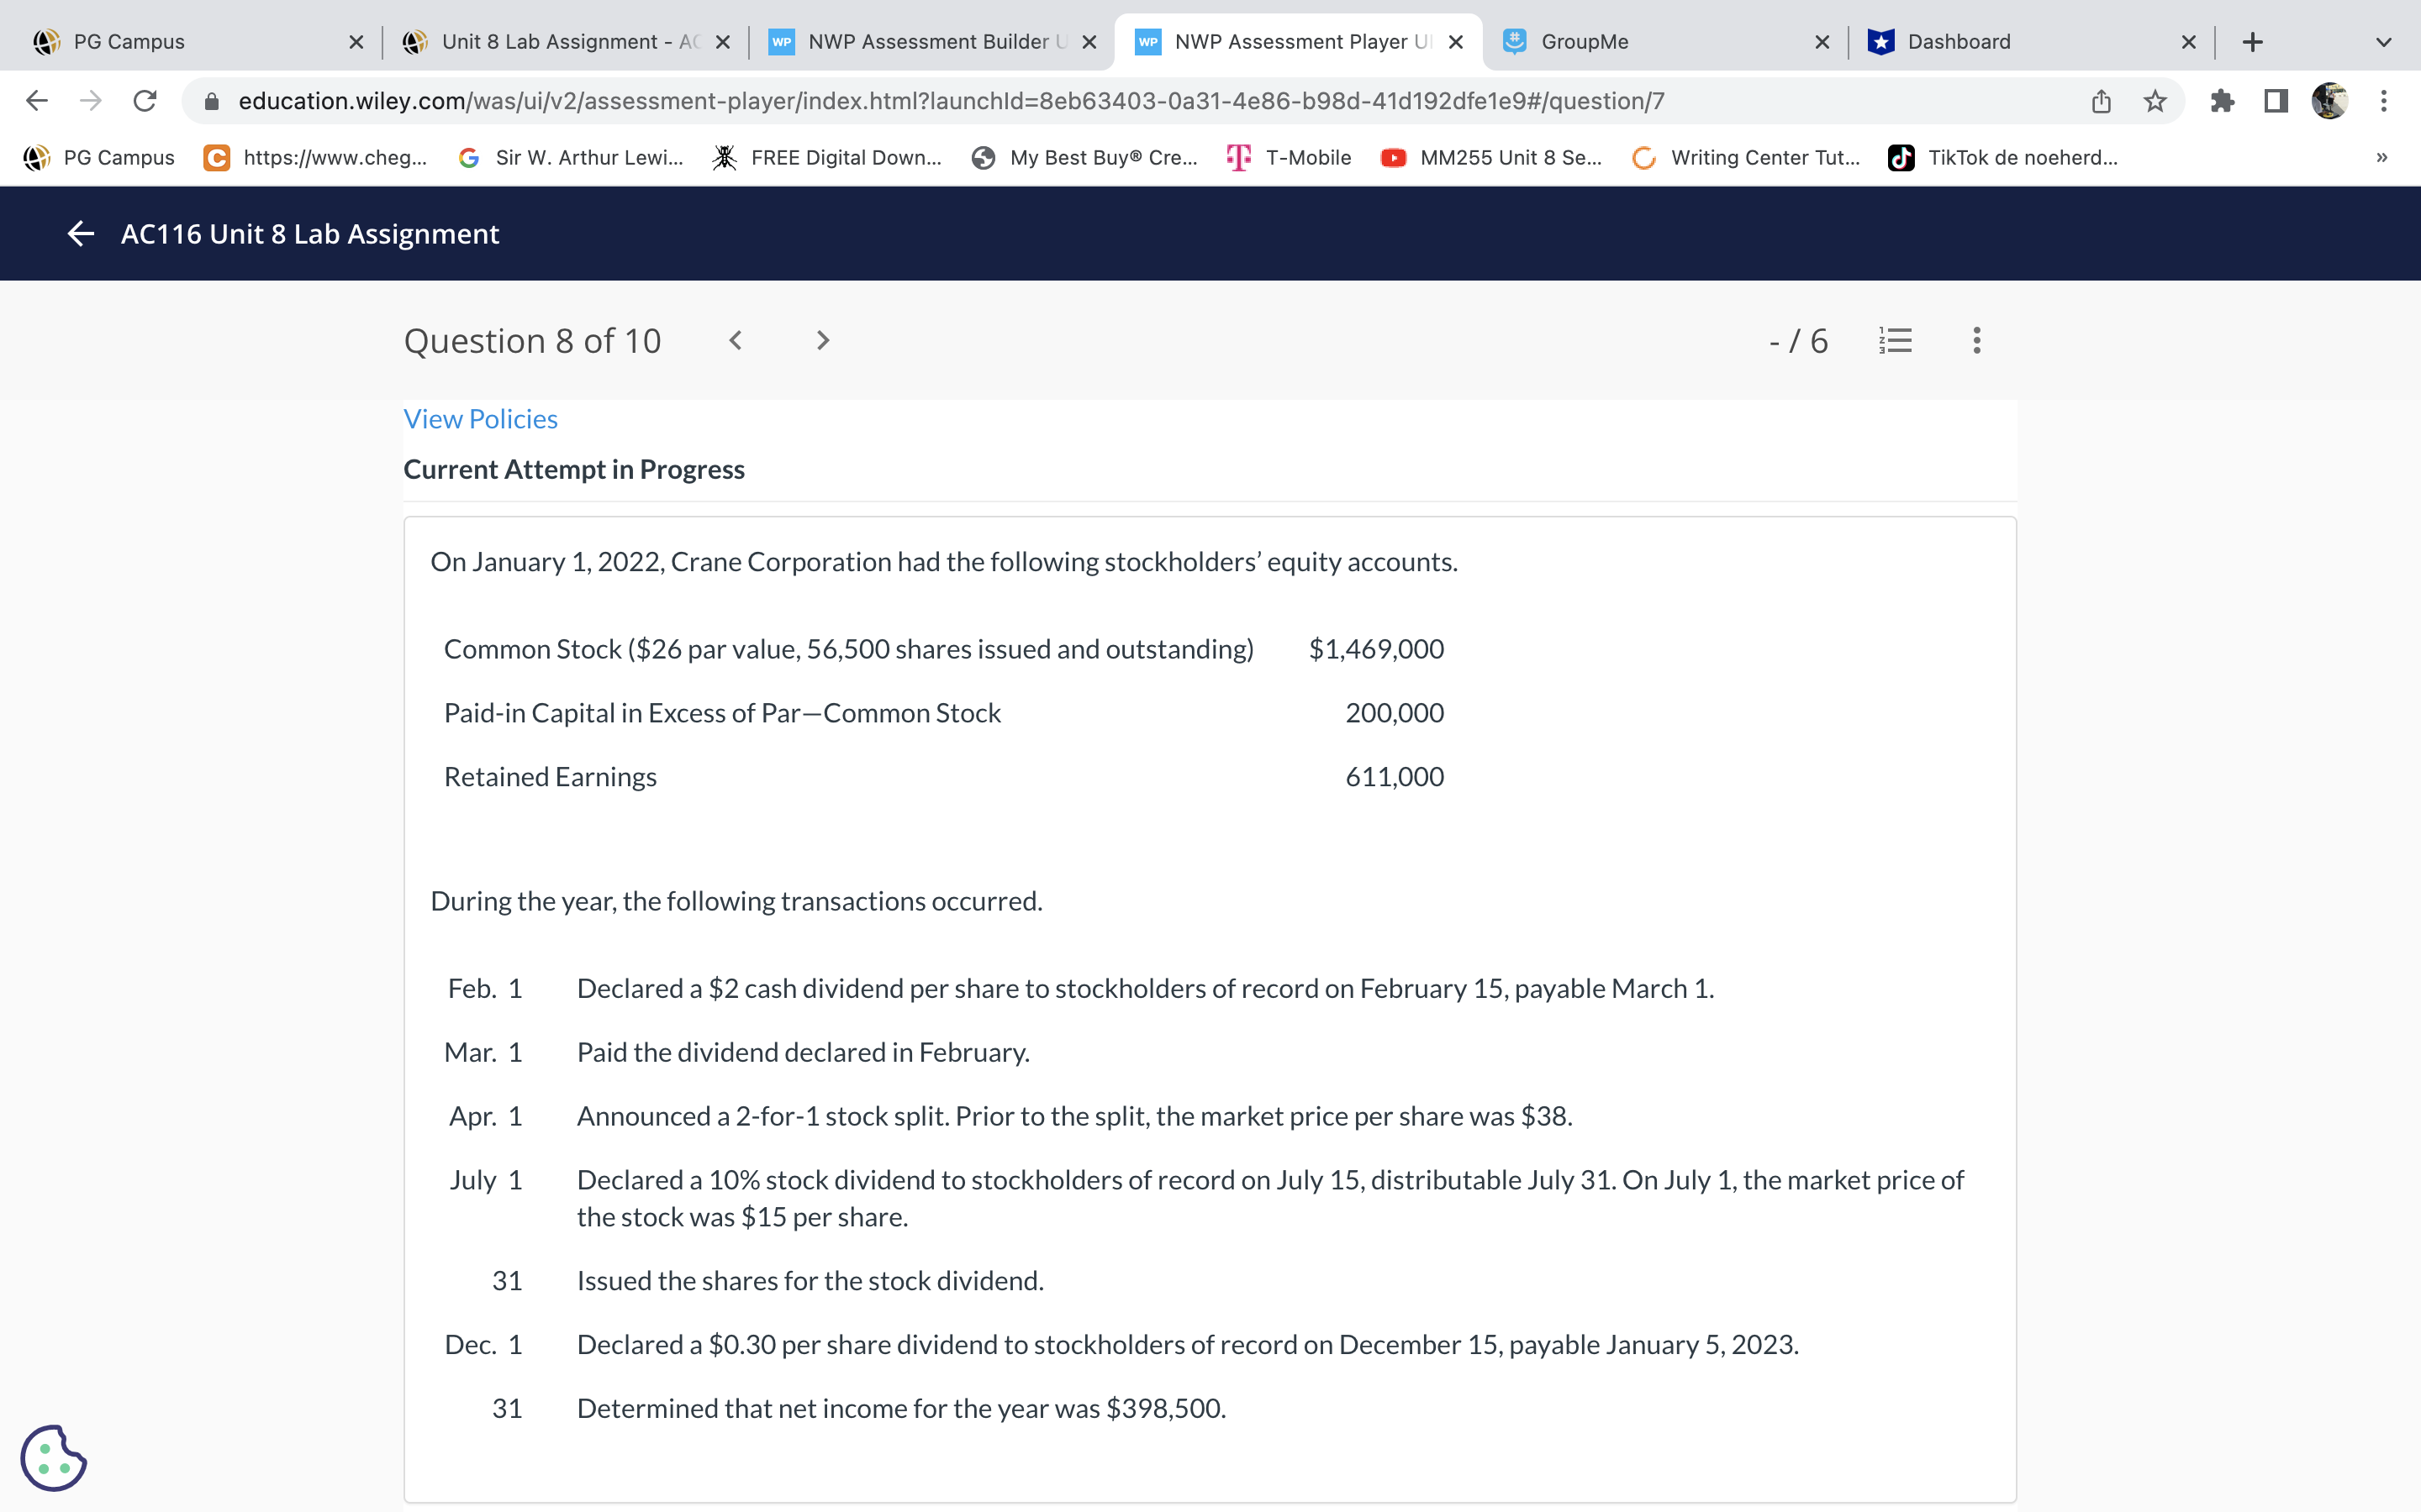Open the question list icon
Viewport: 2421px width, 1512px height.
point(1895,341)
